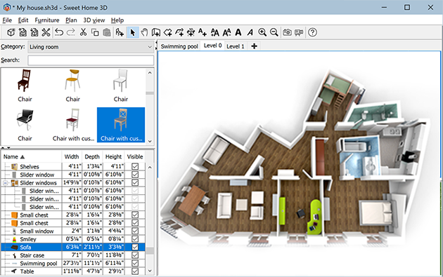The width and height of the screenshot is (443, 277).
Task: Select the yellow Chair thumbnail in the catalog
Action: pyautogui.click(x=73, y=86)
